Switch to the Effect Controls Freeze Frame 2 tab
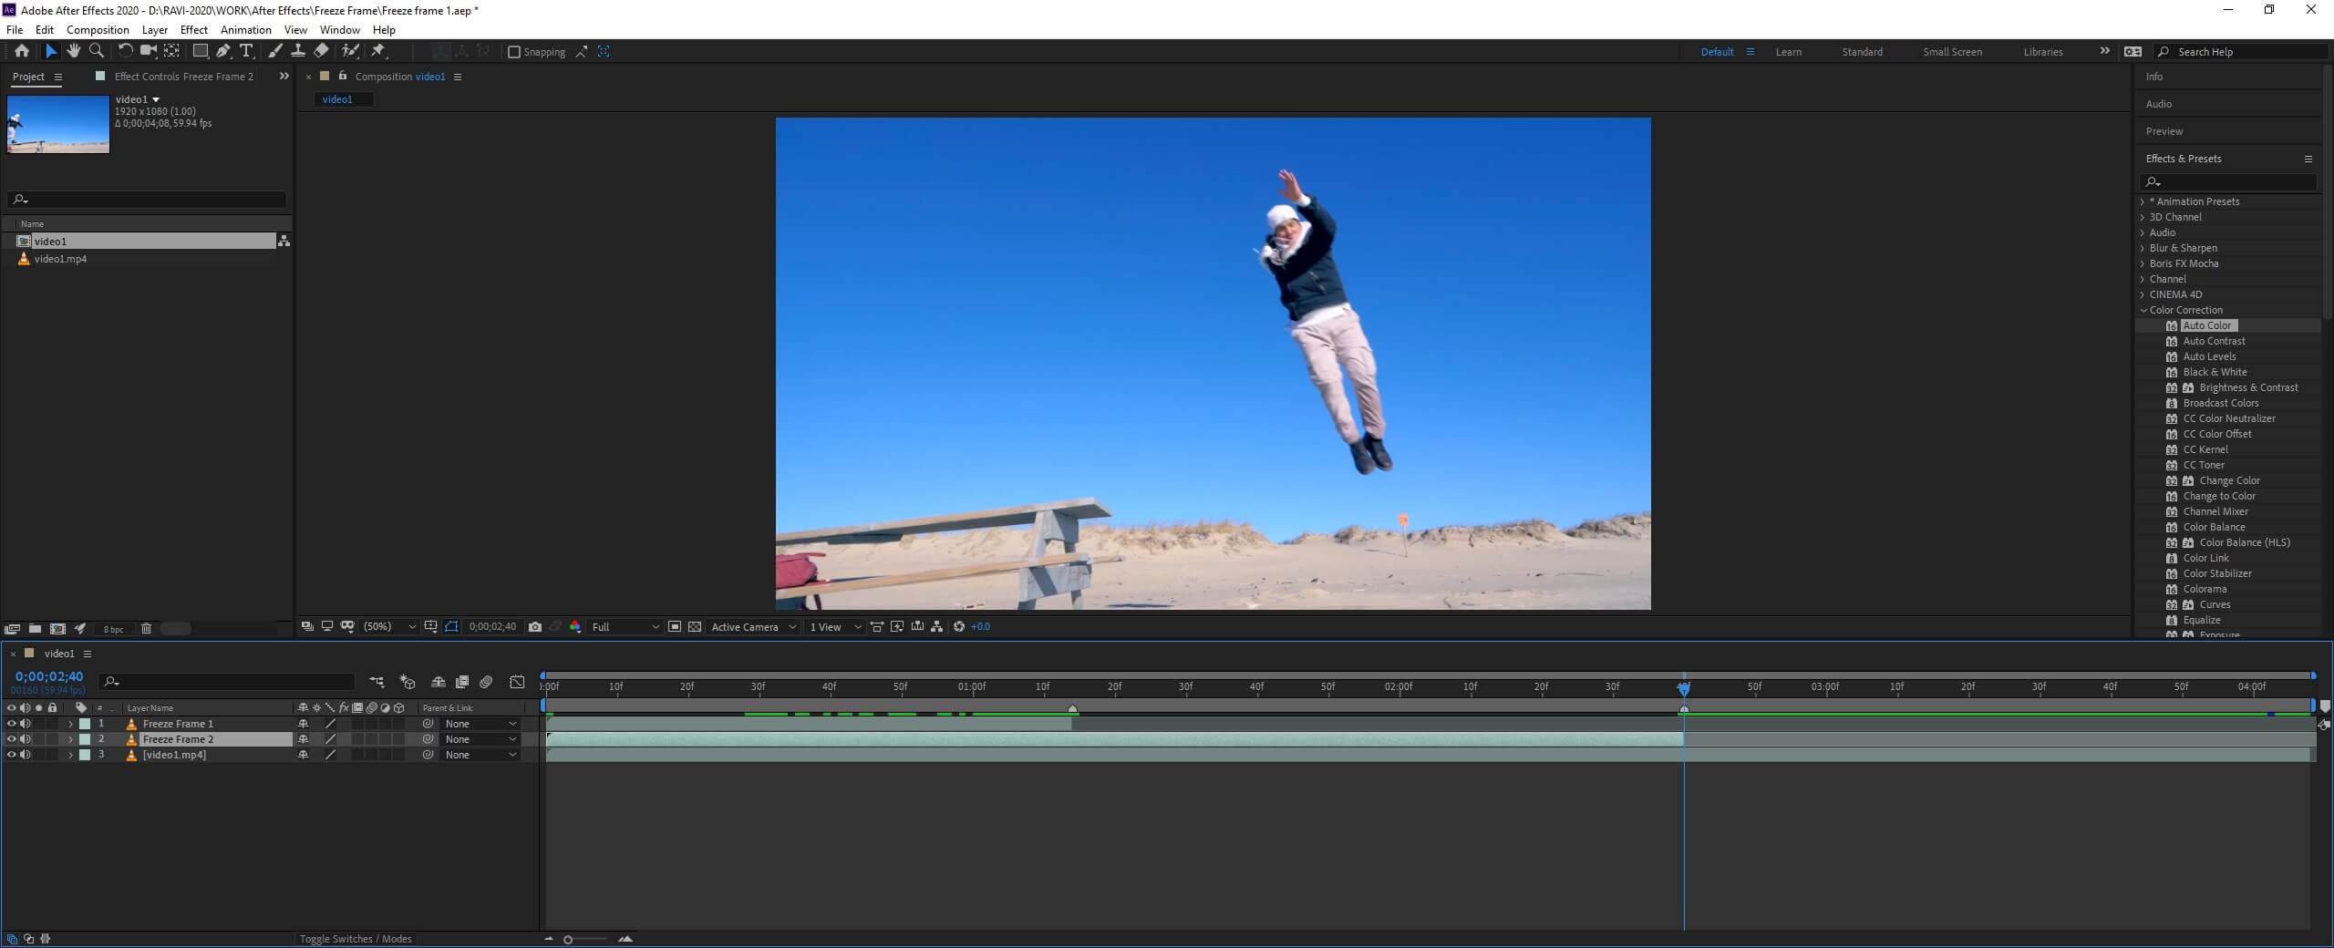Viewport: 2334px width, 948px height. [182, 77]
